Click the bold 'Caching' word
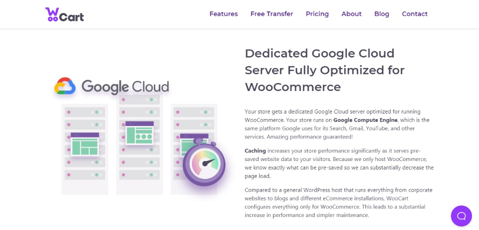 (255, 151)
